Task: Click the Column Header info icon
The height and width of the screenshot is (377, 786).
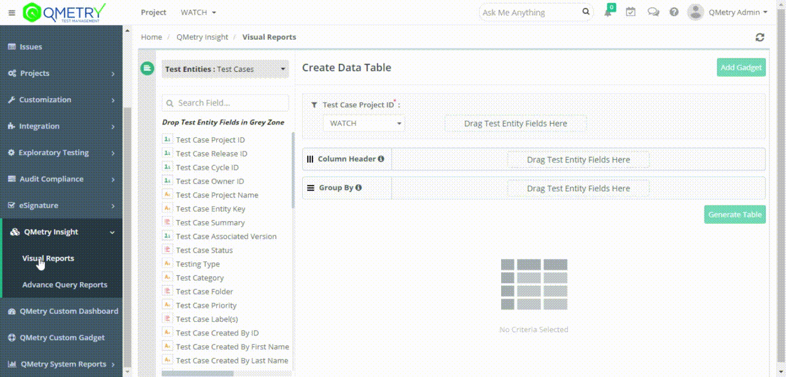Action: coord(381,159)
